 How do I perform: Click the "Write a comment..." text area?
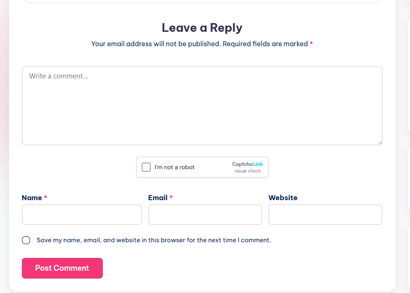tap(202, 106)
